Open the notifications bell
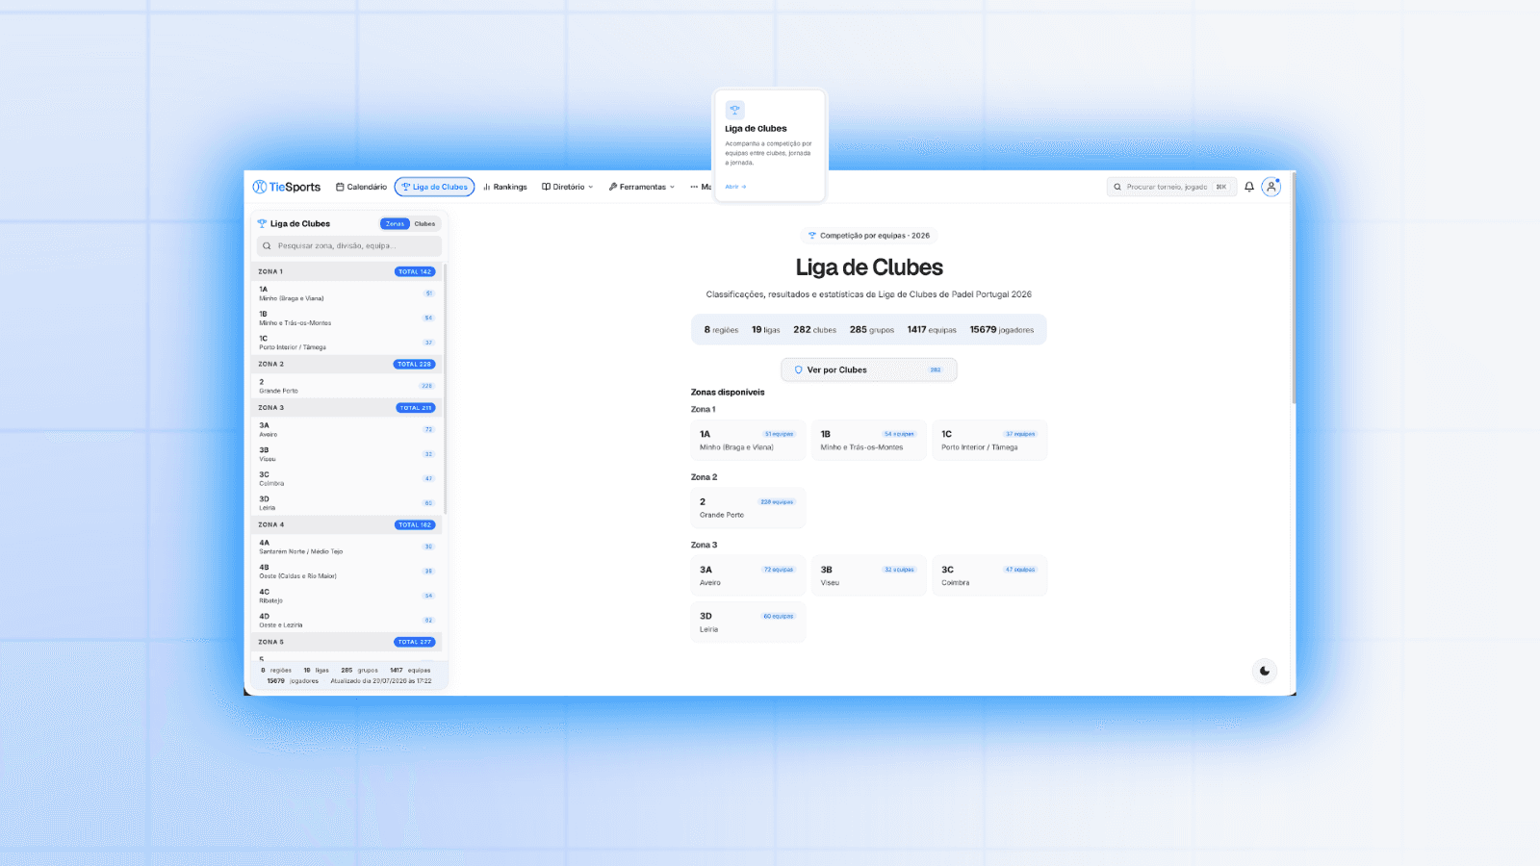This screenshot has width=1540, height=866. [x=1249, y=187]
